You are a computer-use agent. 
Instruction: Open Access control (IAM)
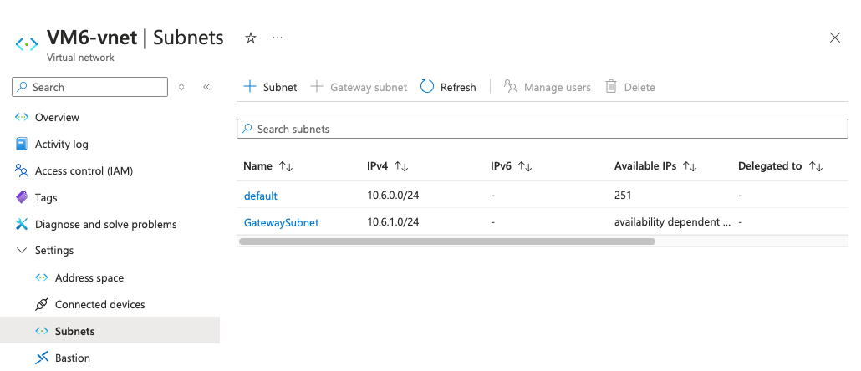(x=84, y=170)
